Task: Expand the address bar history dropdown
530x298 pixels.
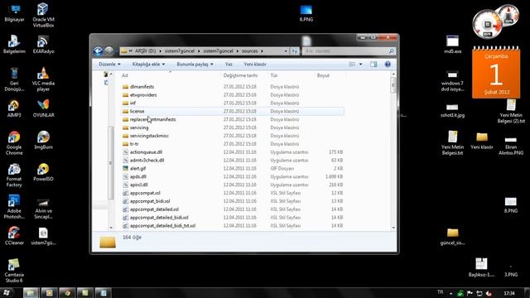Action: (286, 51)
